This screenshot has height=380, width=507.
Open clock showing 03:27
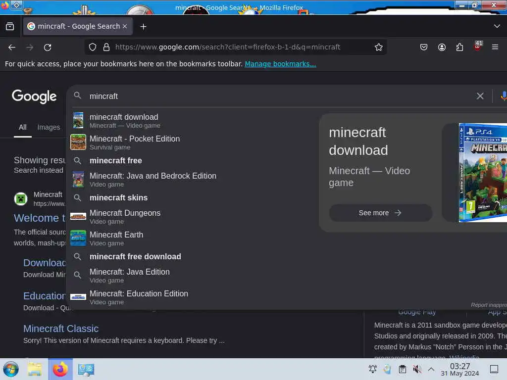pyautogui.click(x=460, y=369)
